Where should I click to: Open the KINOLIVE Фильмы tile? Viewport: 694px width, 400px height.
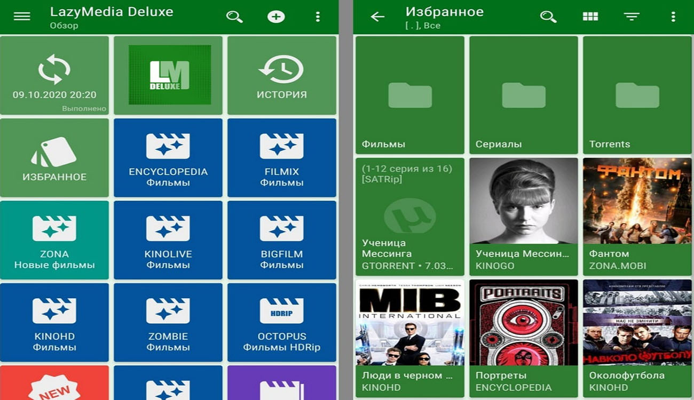click(x=168, y=240)
